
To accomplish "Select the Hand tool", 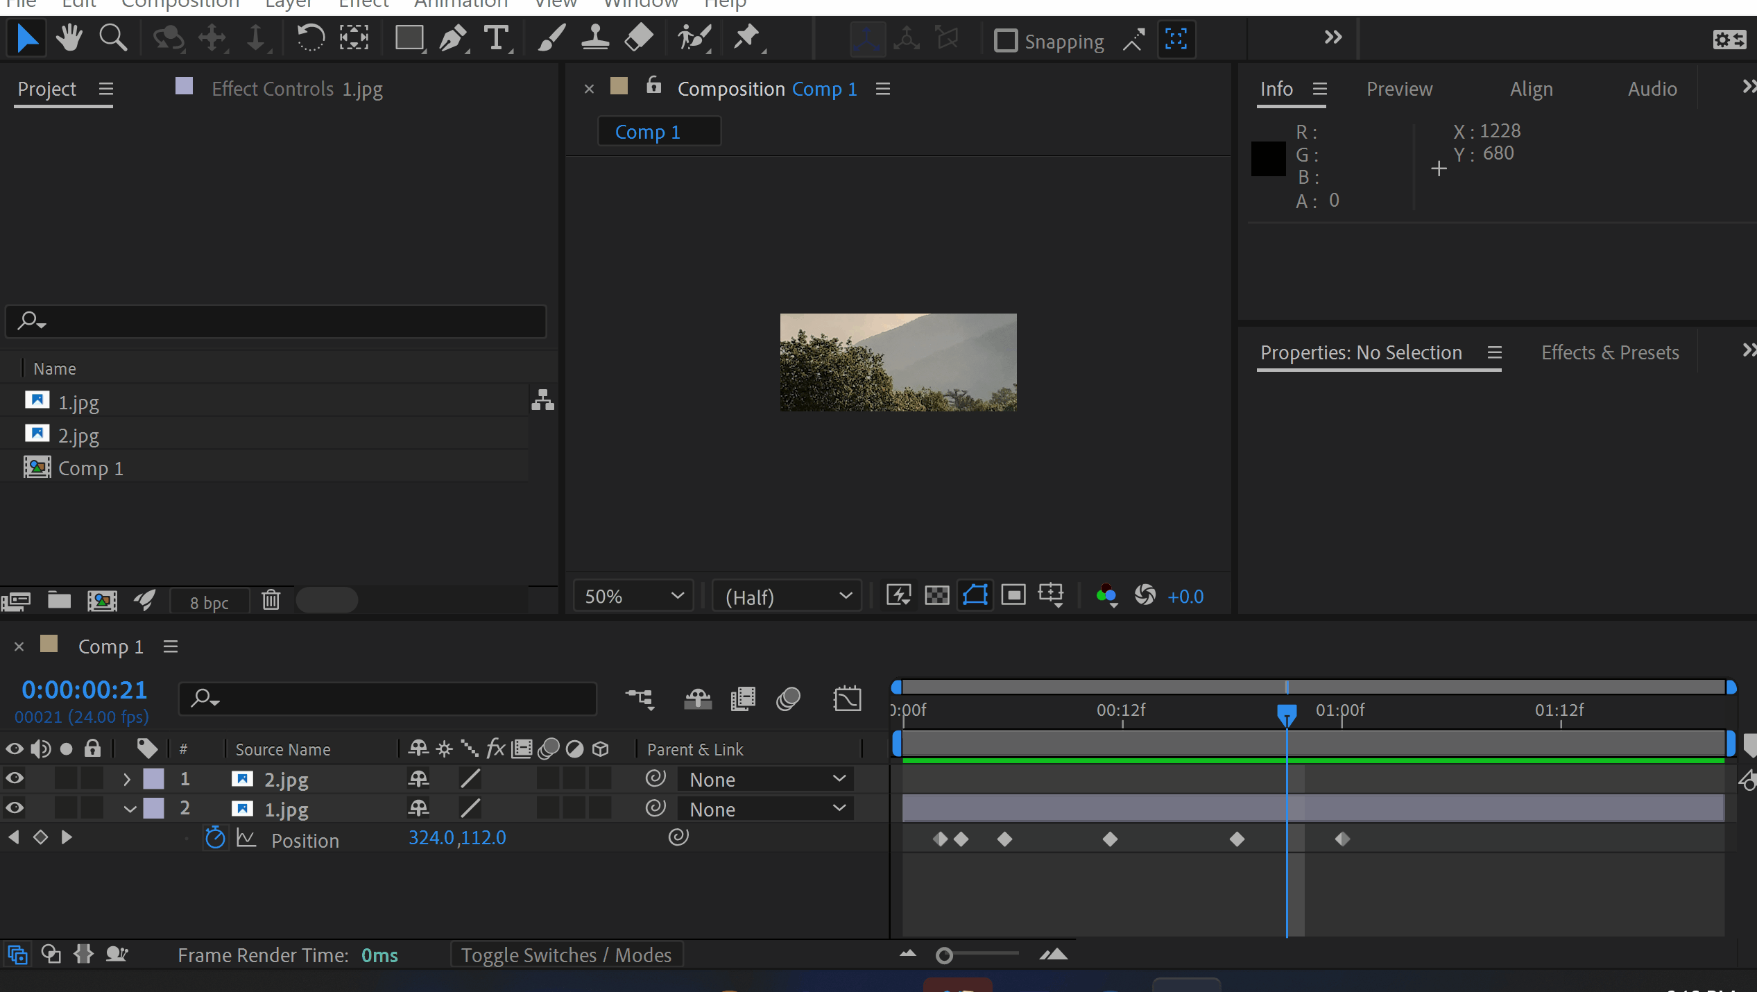I will tap(69, 38).
